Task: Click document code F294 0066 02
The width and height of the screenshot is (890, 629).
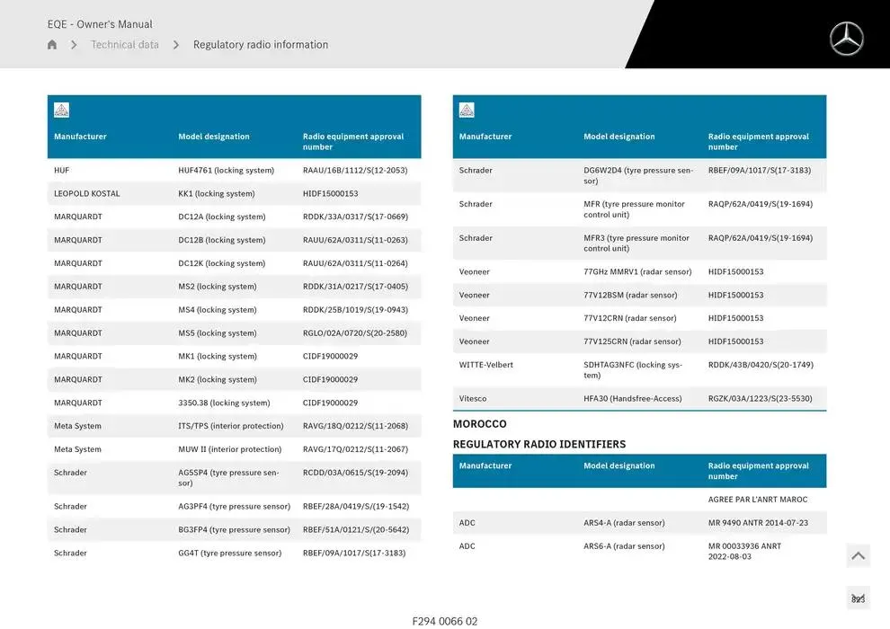Action: [x=445, y=621]
